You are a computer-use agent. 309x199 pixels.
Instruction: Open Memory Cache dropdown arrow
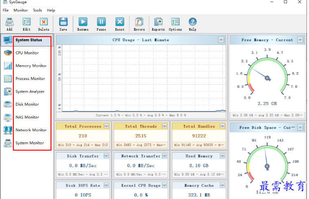coord(222,186)
